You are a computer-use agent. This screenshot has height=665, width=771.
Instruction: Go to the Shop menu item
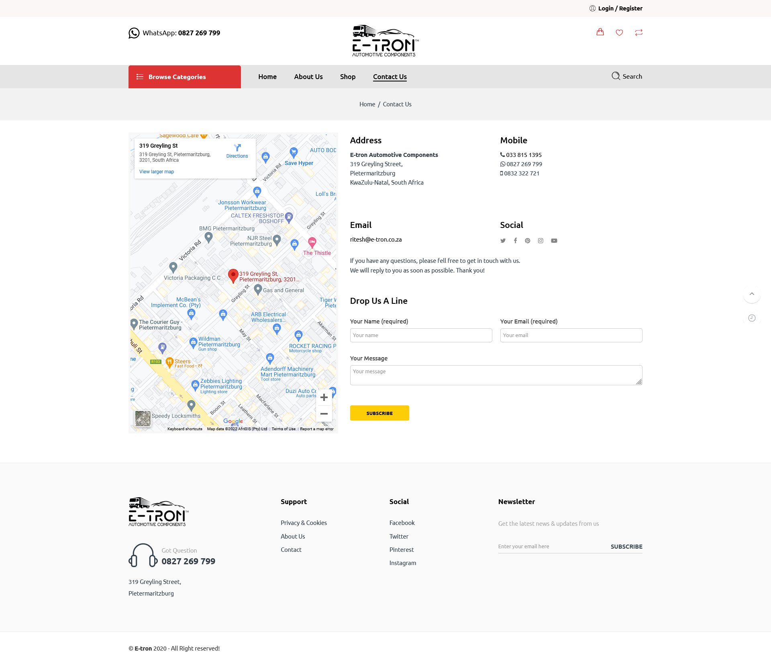347,77
